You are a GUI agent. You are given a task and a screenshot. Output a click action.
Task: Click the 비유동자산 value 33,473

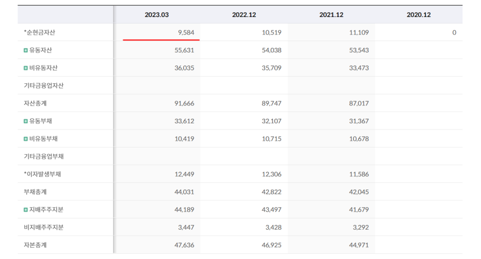pos(359,68)
